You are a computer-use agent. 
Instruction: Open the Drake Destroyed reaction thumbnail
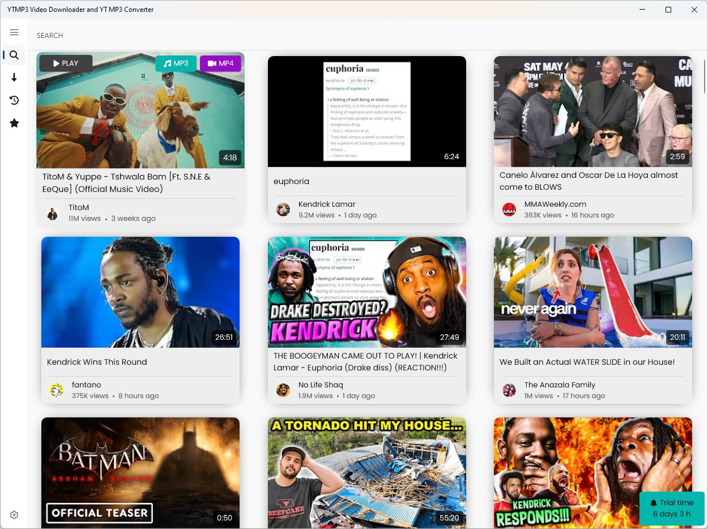(367, 292)
